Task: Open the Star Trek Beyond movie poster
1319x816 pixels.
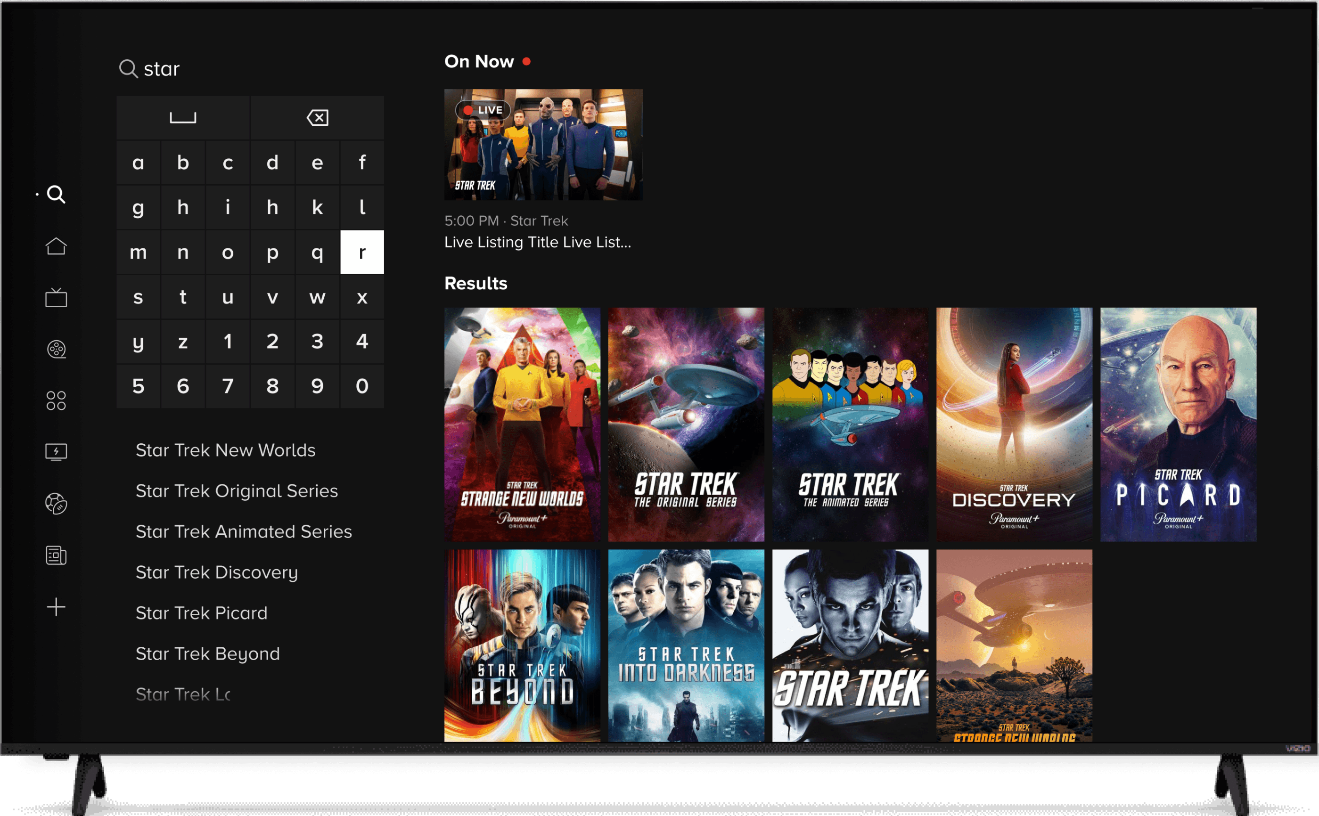Action: (x=523, y=646)
